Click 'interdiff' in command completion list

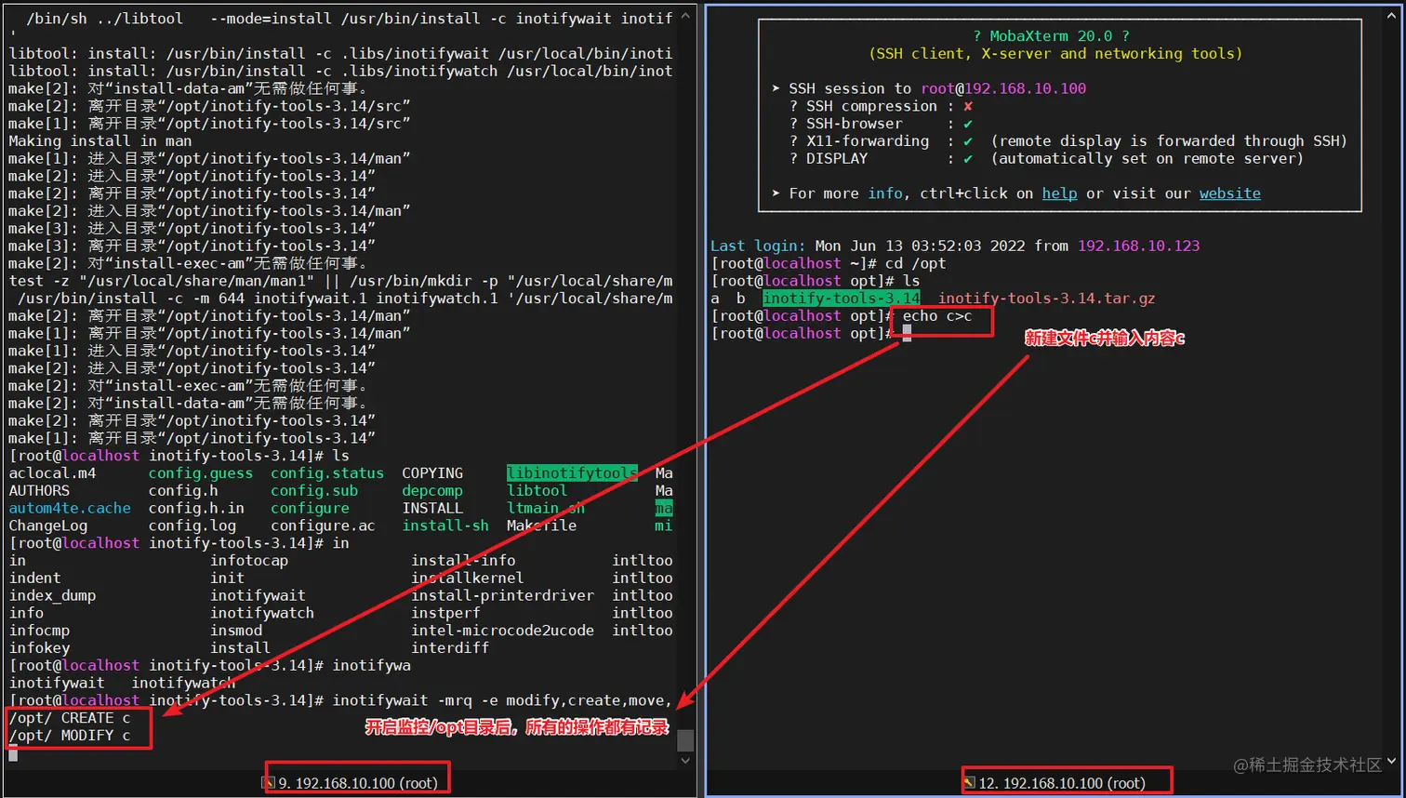pos(450,648)
